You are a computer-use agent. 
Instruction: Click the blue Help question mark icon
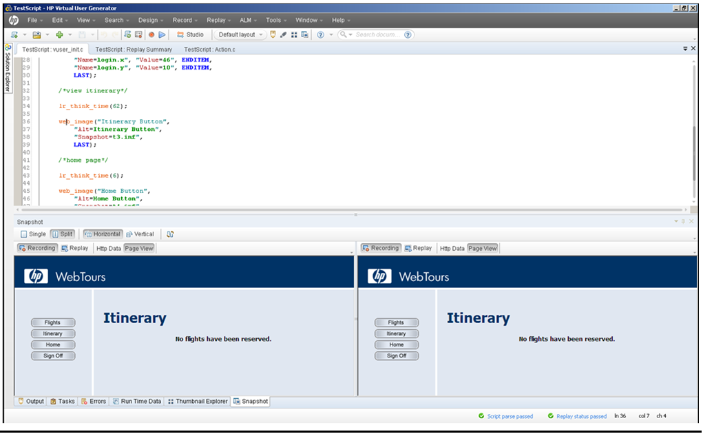point(321,34)
